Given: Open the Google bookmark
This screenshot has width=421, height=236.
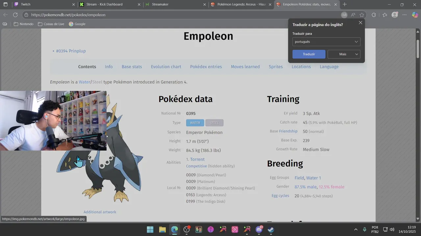Looking at the screenshot, I should click(77, 24).
